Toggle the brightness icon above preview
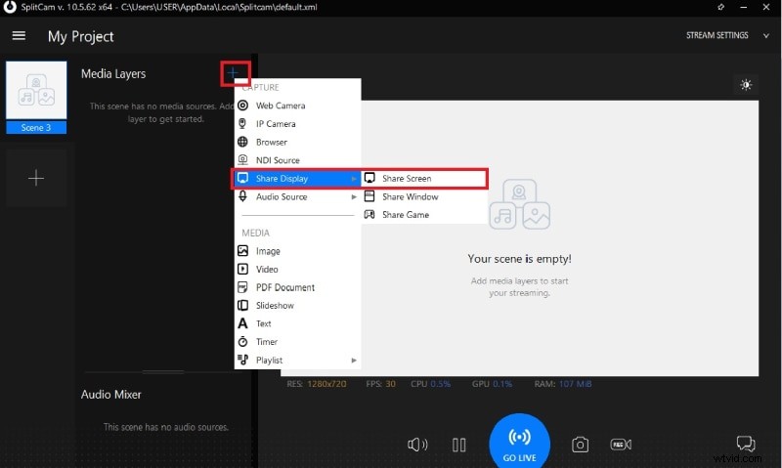 click(x=746, y=85)
